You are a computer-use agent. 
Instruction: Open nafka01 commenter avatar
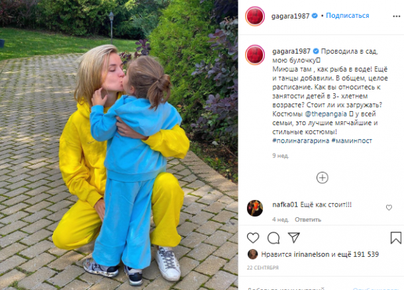[x=254, y=208]
